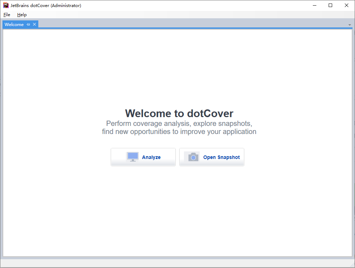
Task: Click the Open Snapshot button
Action: pos(212,157)
